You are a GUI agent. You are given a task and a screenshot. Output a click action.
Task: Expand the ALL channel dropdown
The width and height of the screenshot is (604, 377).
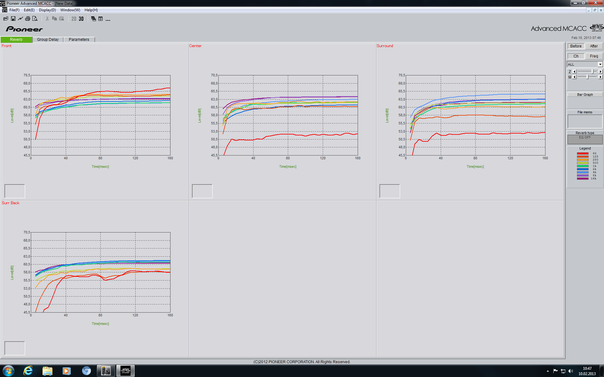tap(600, 64)
